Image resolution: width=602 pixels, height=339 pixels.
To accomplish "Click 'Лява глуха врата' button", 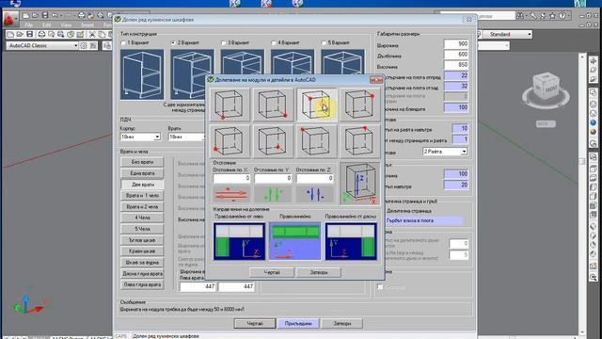I will (142, 284).
